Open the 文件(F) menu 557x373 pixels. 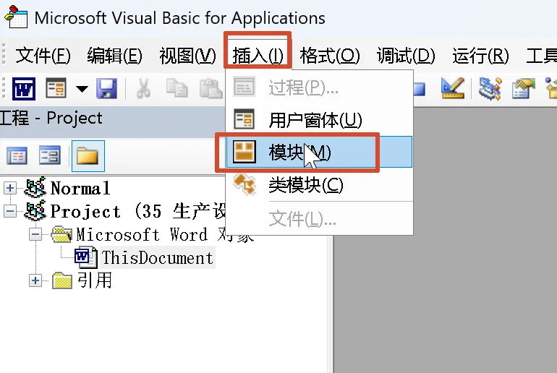click(x=43, y=56)
